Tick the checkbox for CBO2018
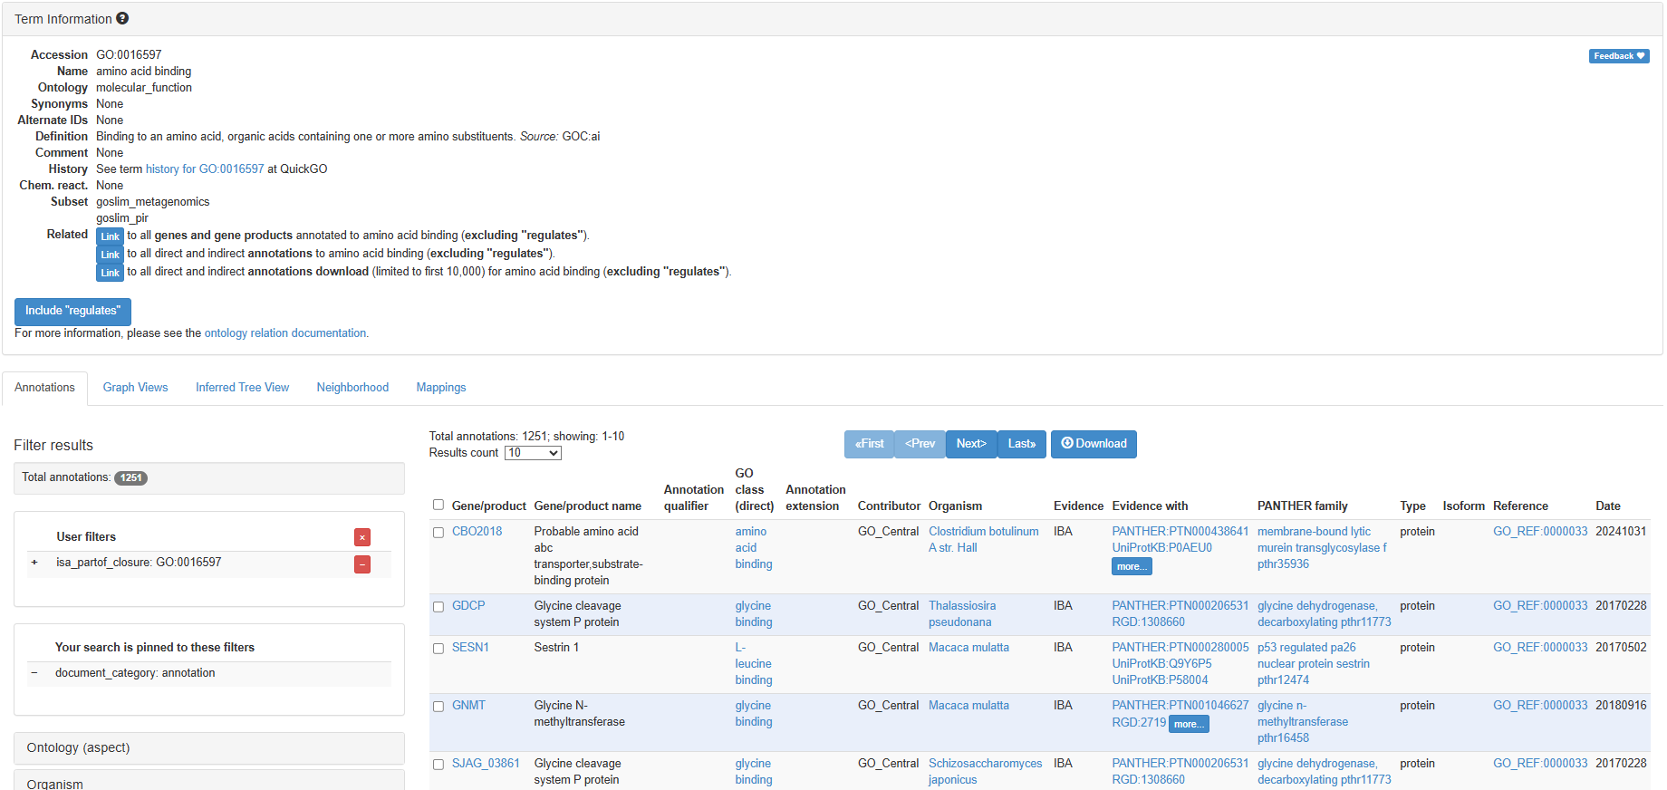Screen dimensions: 1667x790 (438, 533)
